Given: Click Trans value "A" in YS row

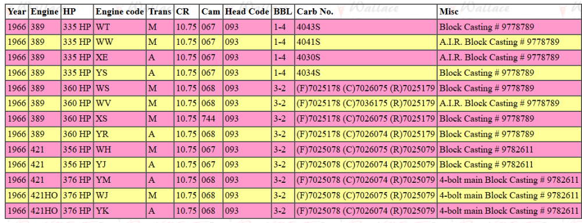Looking at the screenshot, I should point(151,73).
